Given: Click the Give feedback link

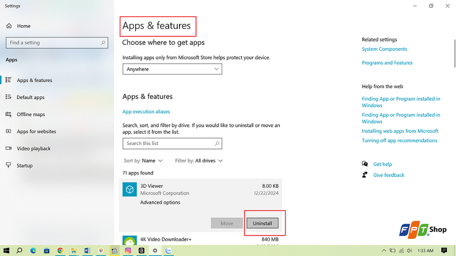Looking at the screenshot, I should coord(389,175).
